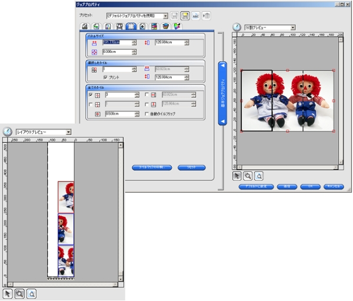
Task: Click the デフォルトに設定 button
Action: click(256, 187)
